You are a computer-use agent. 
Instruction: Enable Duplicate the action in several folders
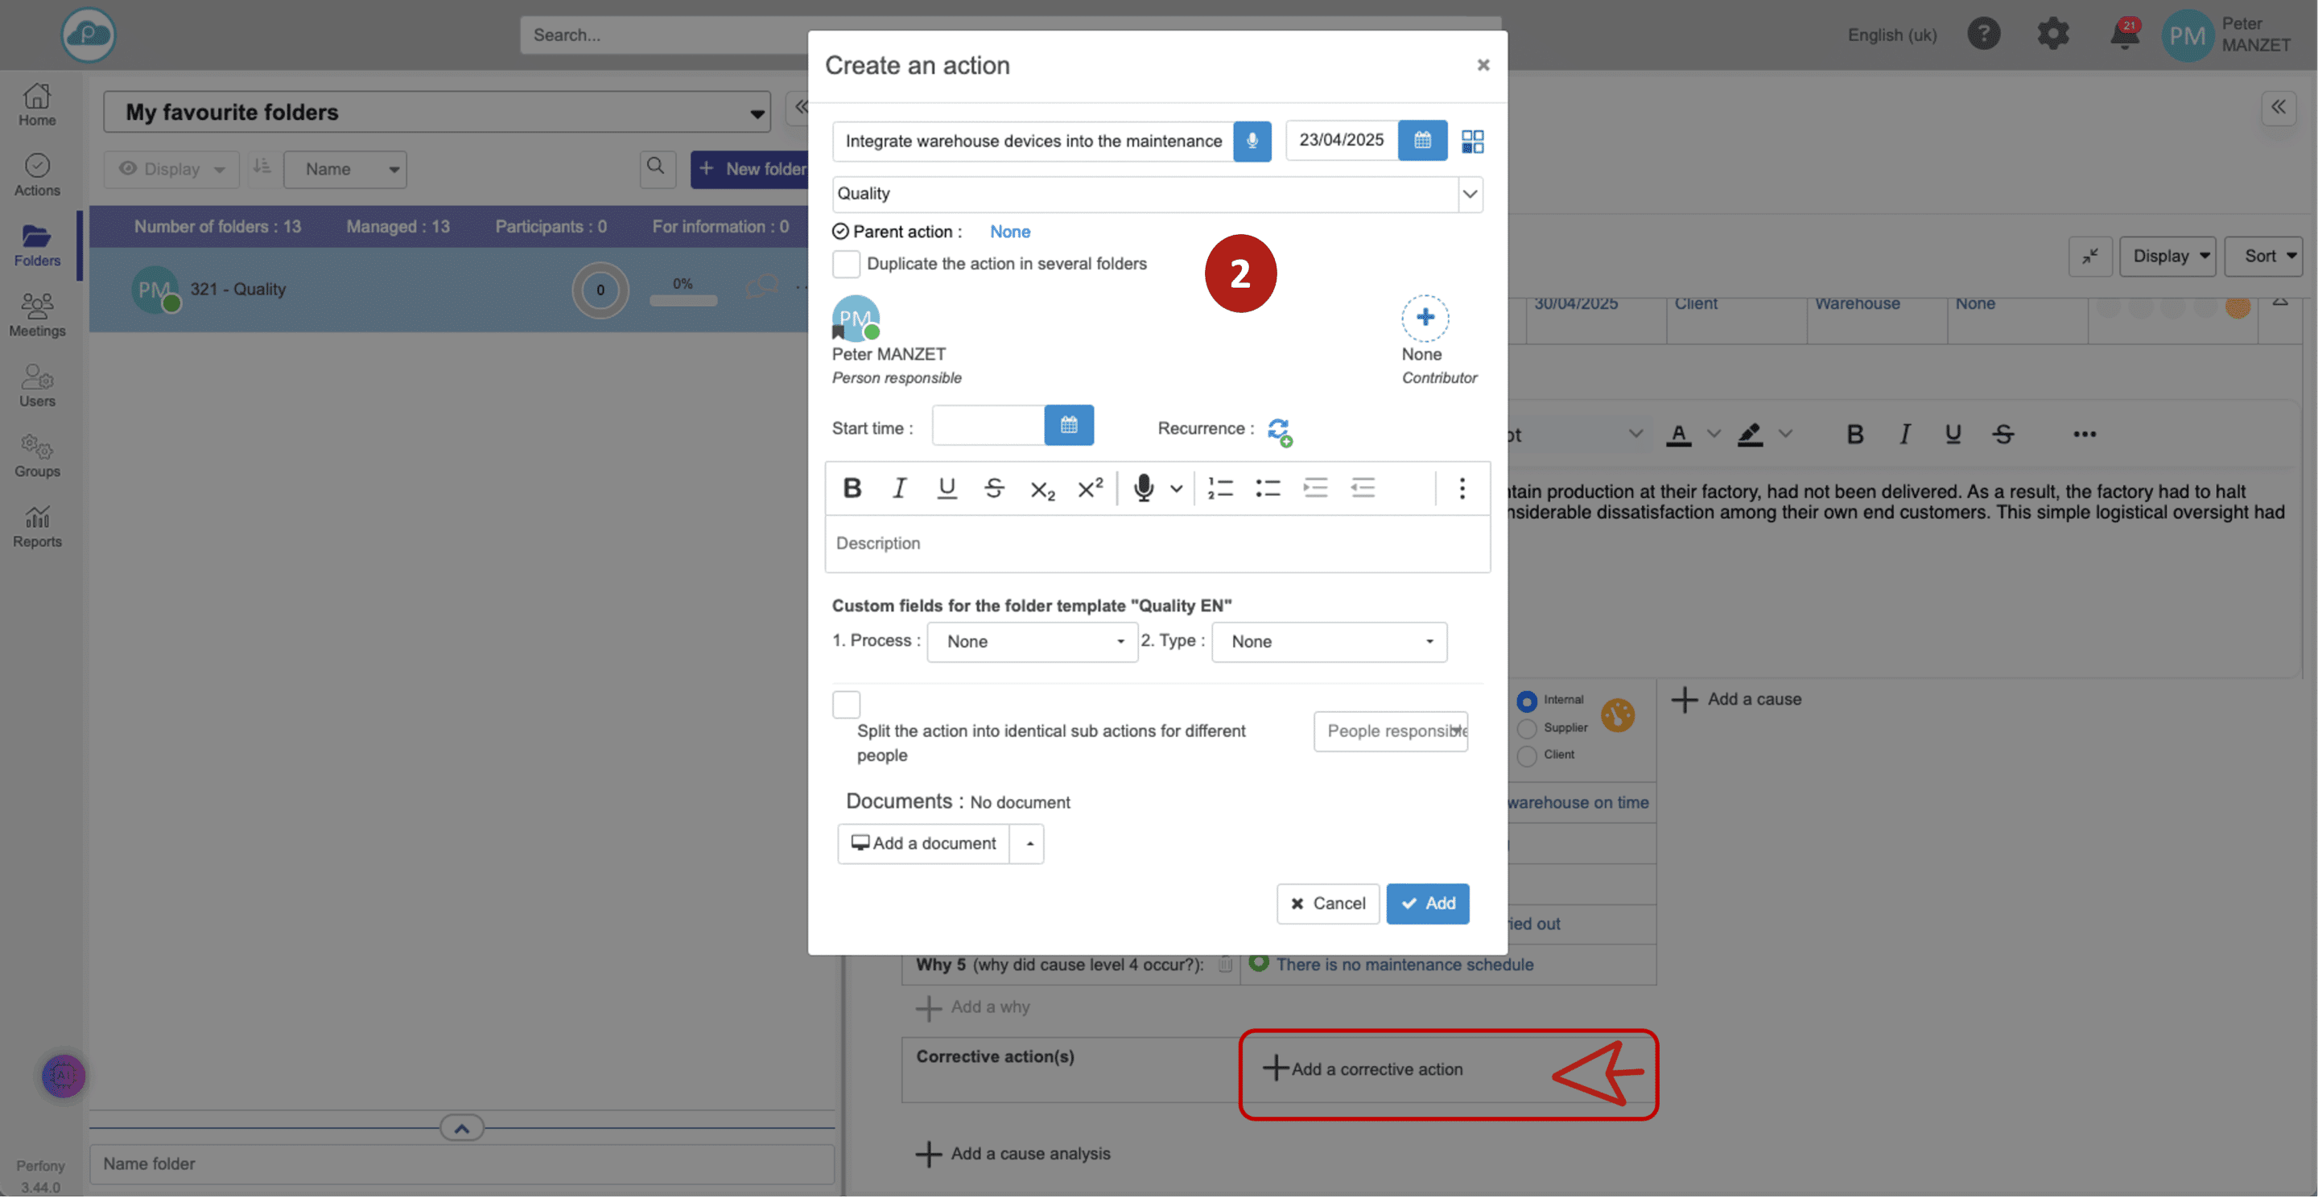click(x=846, y=264)
